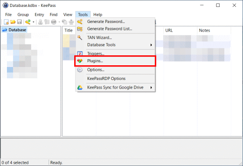Screen dimensions: 243x166
Task: Open the Group menu
Action: click(x=23, y=15)
